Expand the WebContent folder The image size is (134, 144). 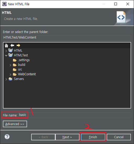(10, 74)
